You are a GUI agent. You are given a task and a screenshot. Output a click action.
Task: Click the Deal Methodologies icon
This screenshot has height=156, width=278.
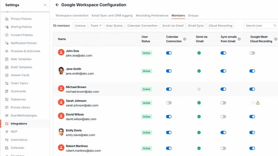tap(7, 115)
